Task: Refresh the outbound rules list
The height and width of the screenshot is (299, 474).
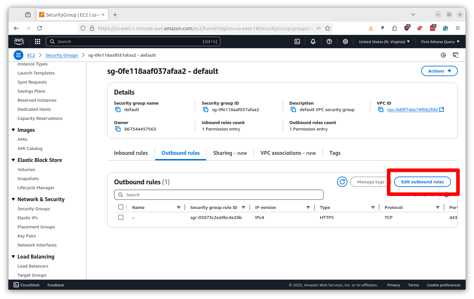Action: coord(342,182)
